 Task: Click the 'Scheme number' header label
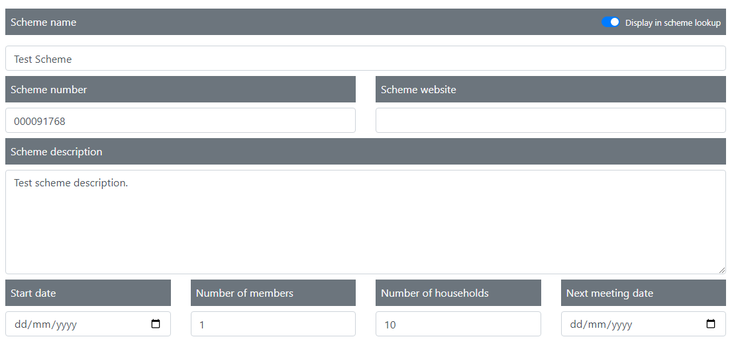coord(49,90)
